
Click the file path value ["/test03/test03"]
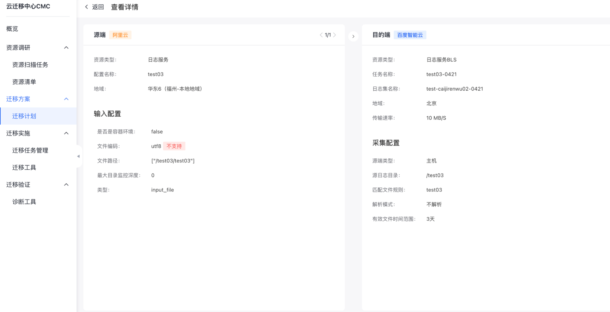tap(173, 161)
